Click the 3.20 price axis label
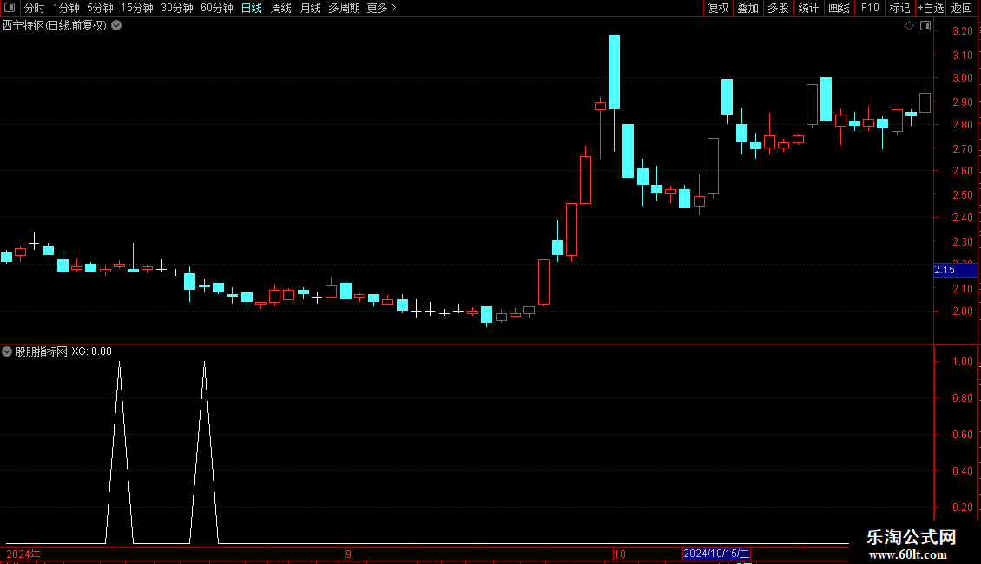This screenshot has width=981, height=564. 962,31
